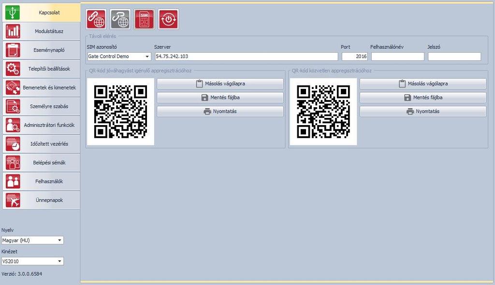Click the airplane calendar icon beside Ünnepnapok
This screenshot has width=495, height=285.
pos(13,200)
